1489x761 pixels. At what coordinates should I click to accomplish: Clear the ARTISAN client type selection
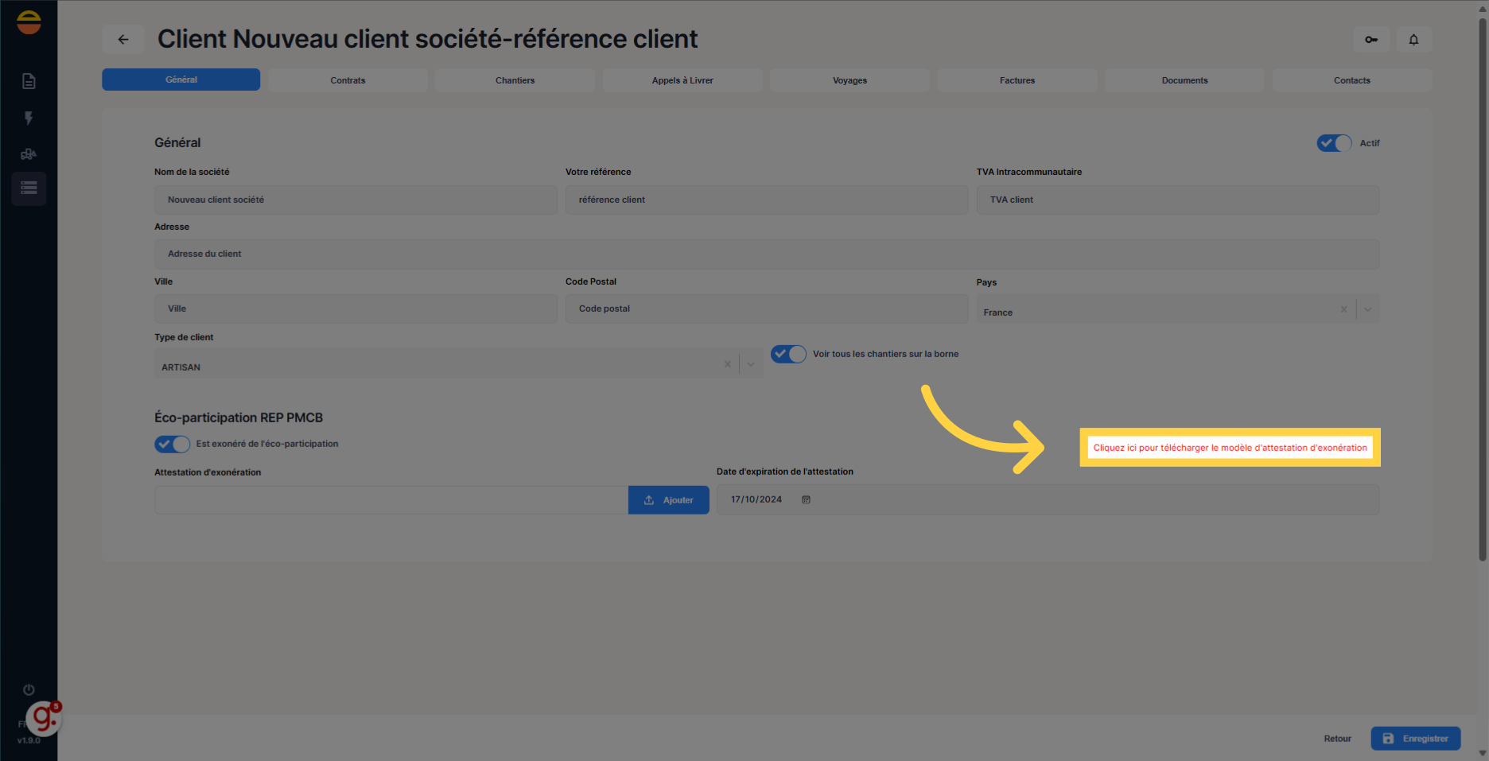(x=727, y=364)
